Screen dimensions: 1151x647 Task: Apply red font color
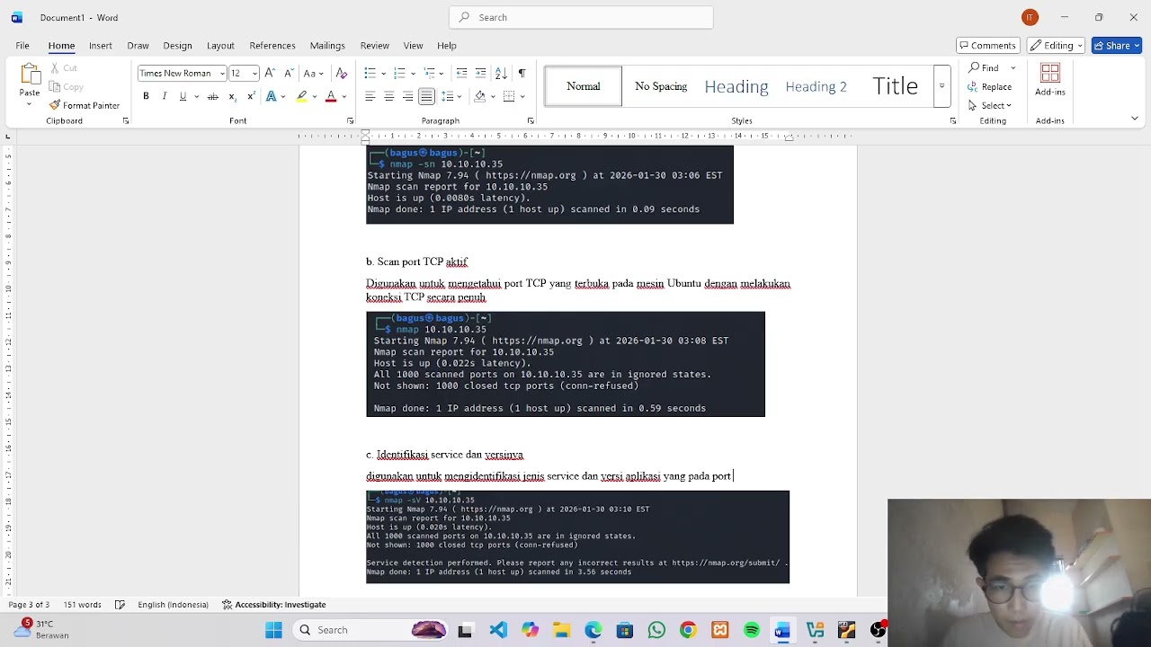coord(331,96)
